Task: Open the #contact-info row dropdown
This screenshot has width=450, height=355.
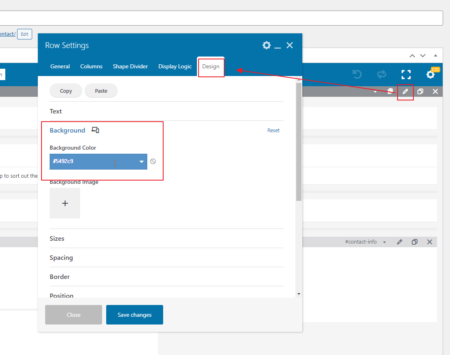Action: (x=384, y=242)
